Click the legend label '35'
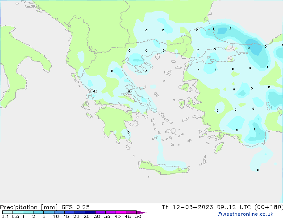Image resolution: width=283 pixels, height=218 pixels. pos(107,216)
